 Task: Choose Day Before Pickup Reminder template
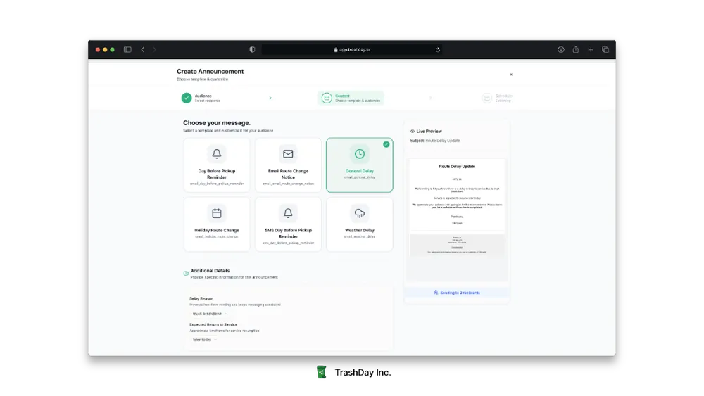click(x=216, y=165)
